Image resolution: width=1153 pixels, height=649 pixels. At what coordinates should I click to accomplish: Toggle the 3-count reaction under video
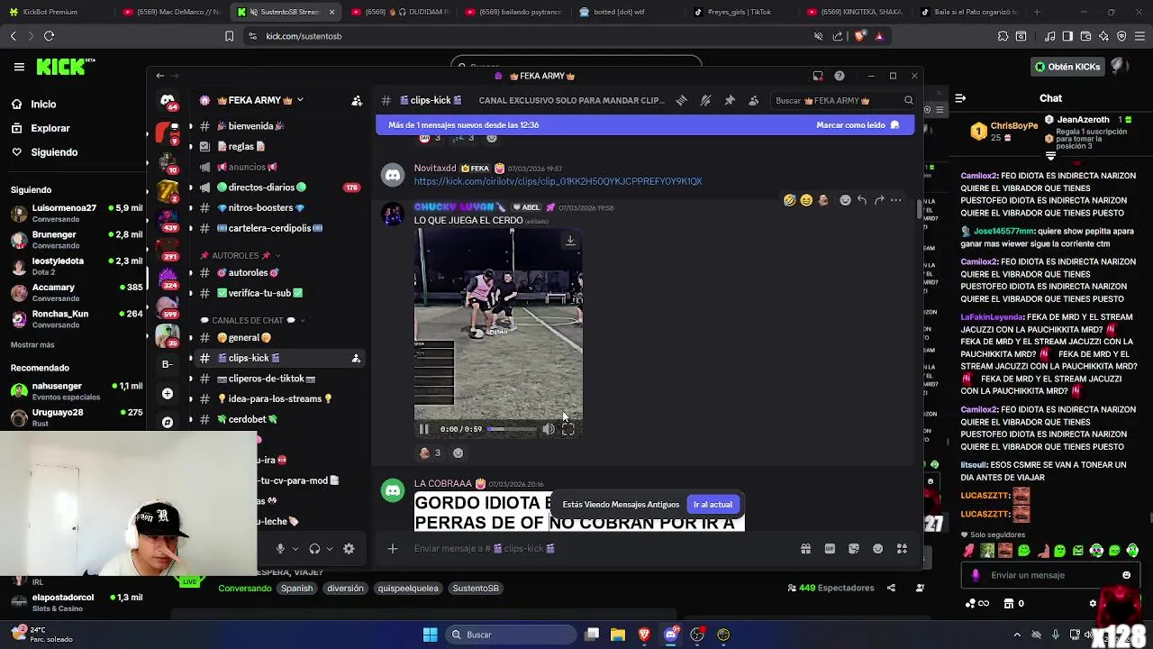pyautogui.click(x=430, y=453)
